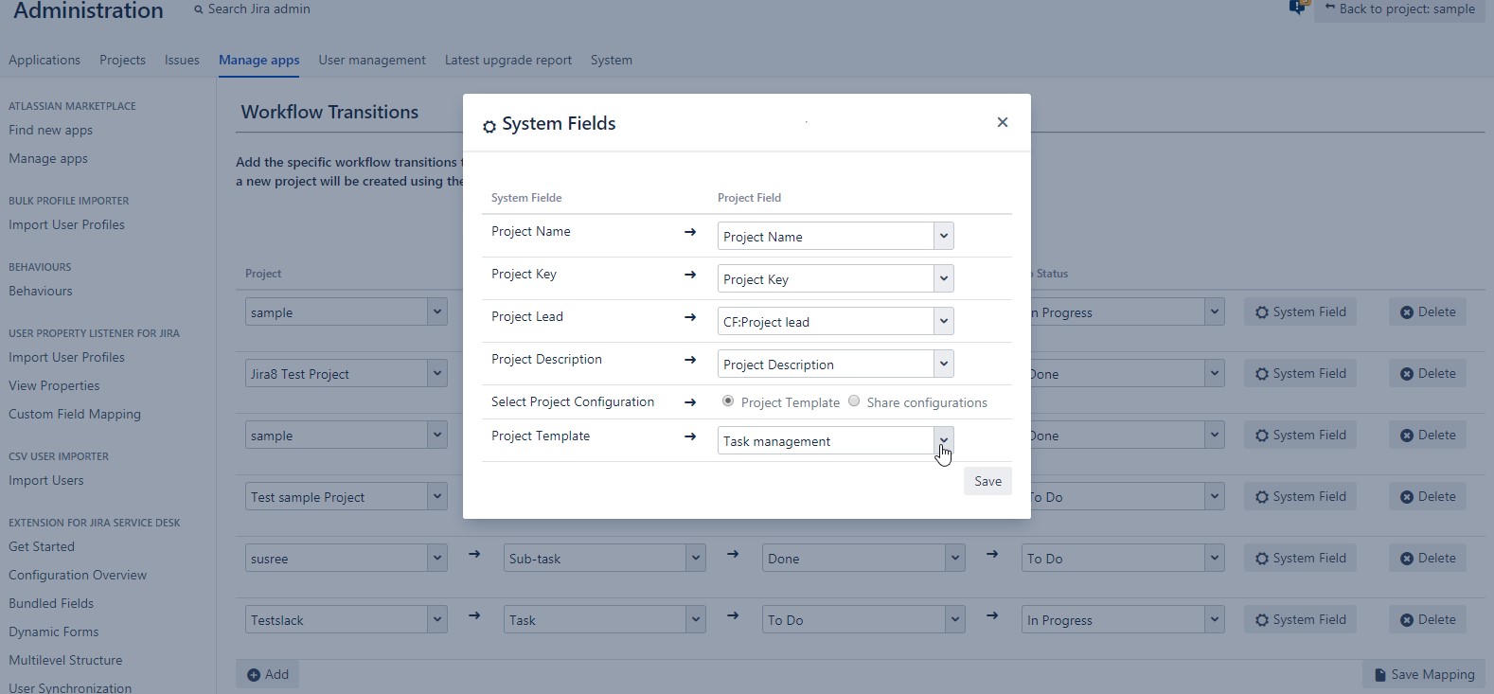Click System Field gear for Jira8 Test Project row
1494x694 pixels.
coord(1262,374)
